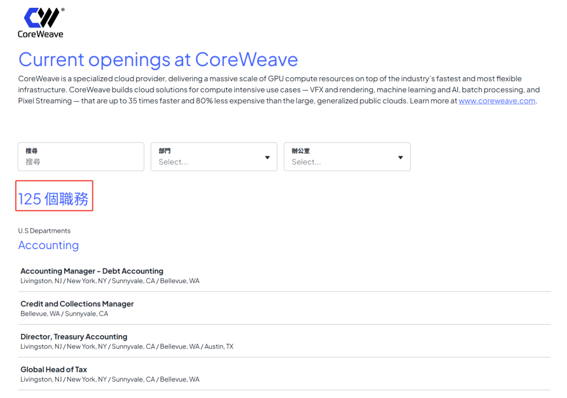This screenshot has width=567, height=398.
Task: Open Global Head of Tax job
Action: point(54,370)
